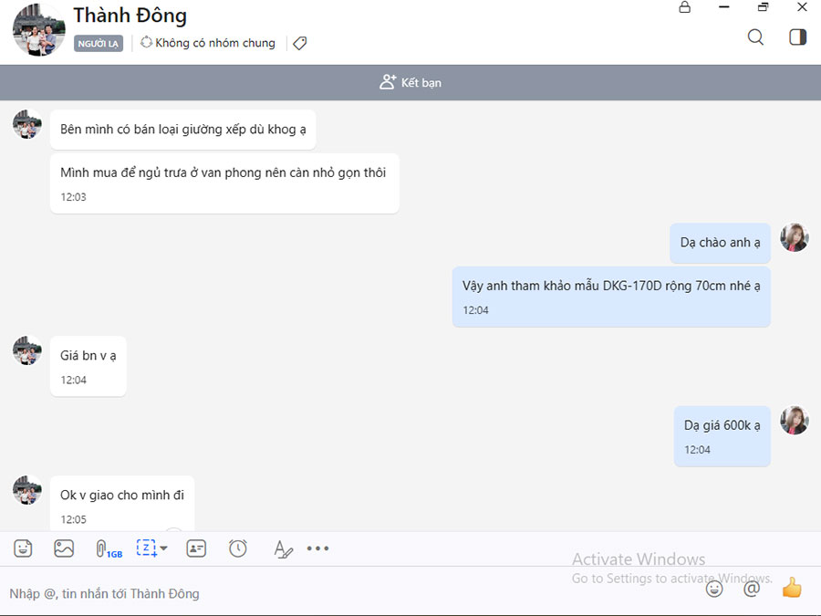This screenshot has height=616, width=821.
Task: Open Thành Đông's profile avatar in header
Action: (x=38, y=30)
